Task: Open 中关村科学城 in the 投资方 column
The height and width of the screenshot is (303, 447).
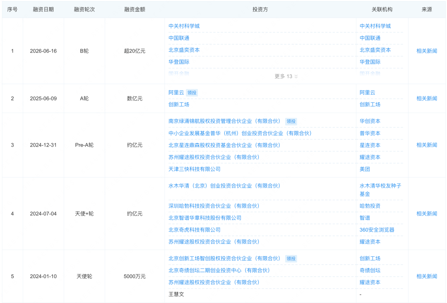Action: coord(184,26)
